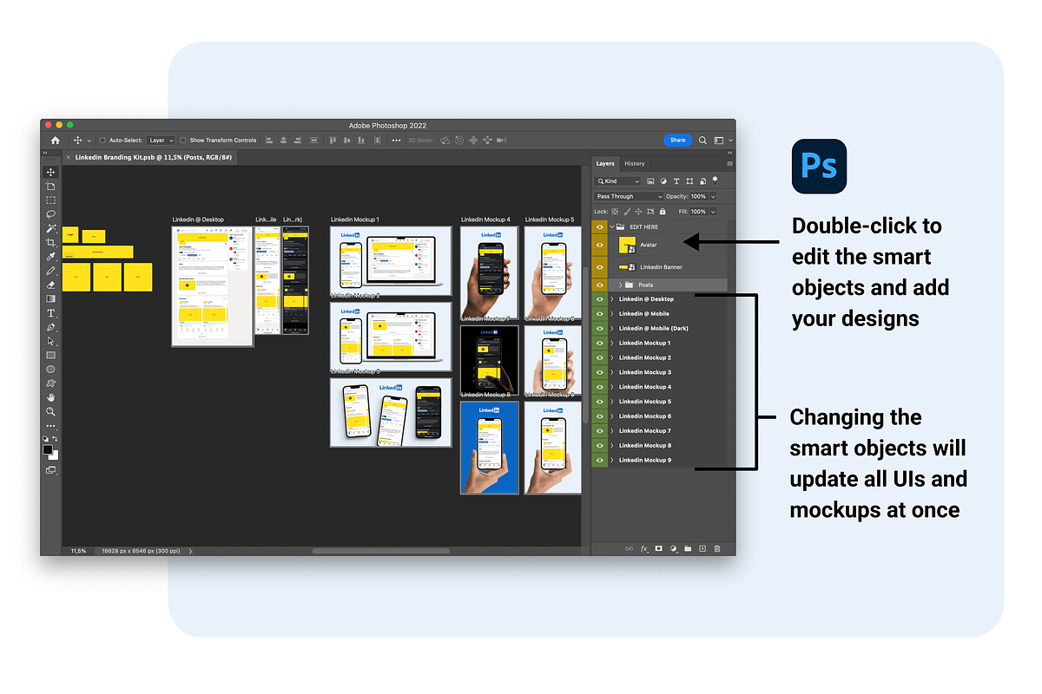1042x694 pixels.
Task: Select the Gradient tool
Action: coord(51,298)
